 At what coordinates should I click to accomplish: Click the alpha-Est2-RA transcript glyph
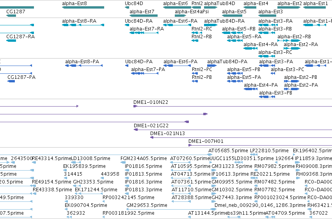(x=292, y=48)
